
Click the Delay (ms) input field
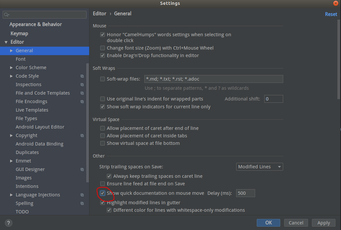[x=245, y=193]
